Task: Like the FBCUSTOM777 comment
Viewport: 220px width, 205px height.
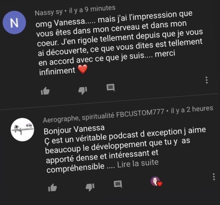Action: [52, 187]
